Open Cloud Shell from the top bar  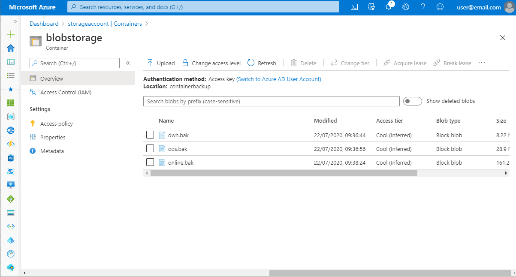tap(354, 7)
